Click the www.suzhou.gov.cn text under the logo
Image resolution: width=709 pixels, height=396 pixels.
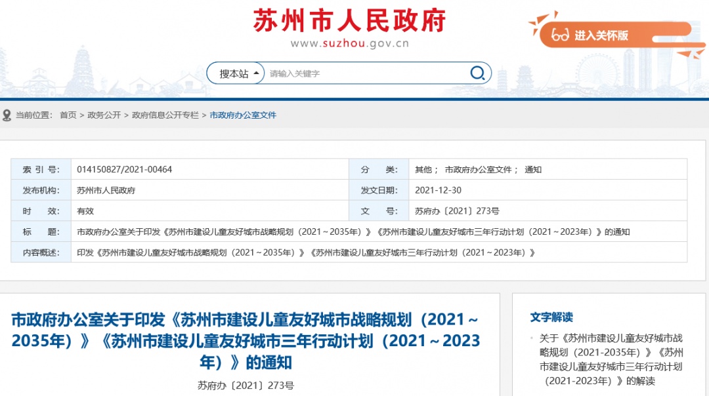point(350,44)
